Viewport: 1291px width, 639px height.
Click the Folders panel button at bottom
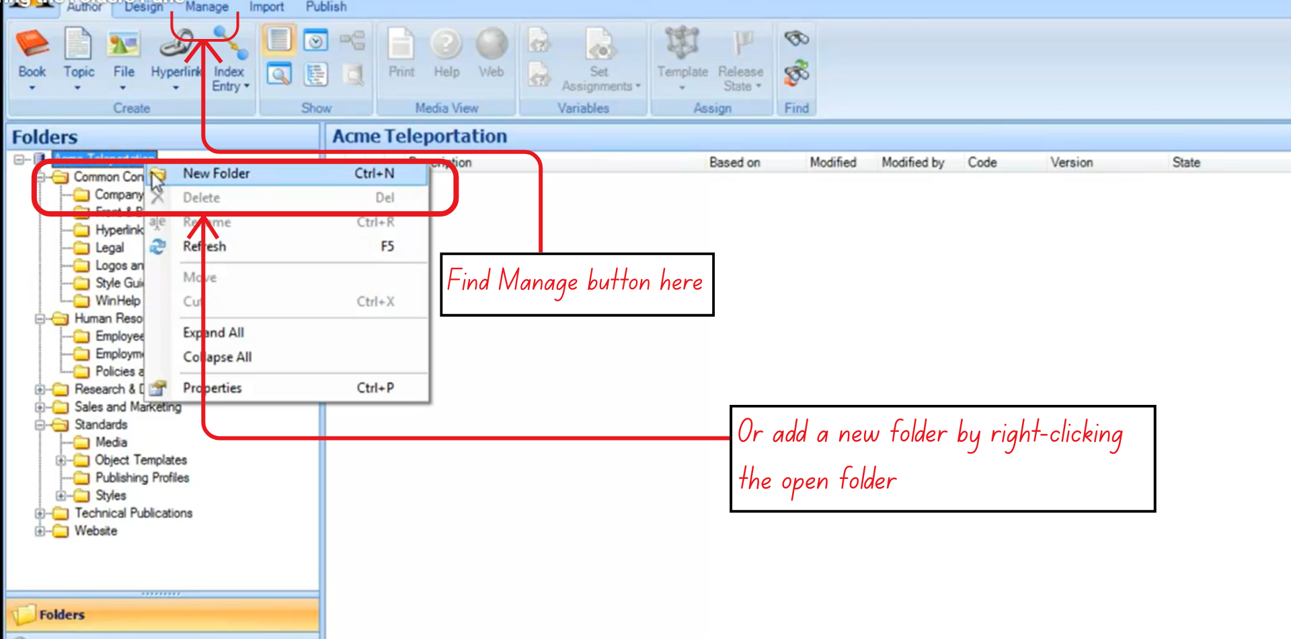click(62, 614)
